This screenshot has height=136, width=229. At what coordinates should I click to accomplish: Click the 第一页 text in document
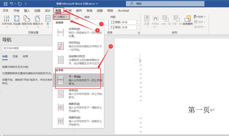(199, 110)
